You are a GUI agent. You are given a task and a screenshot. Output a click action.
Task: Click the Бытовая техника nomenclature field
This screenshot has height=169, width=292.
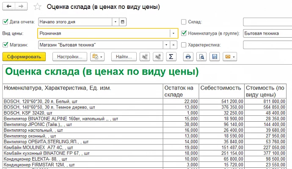tap(267, 33)
